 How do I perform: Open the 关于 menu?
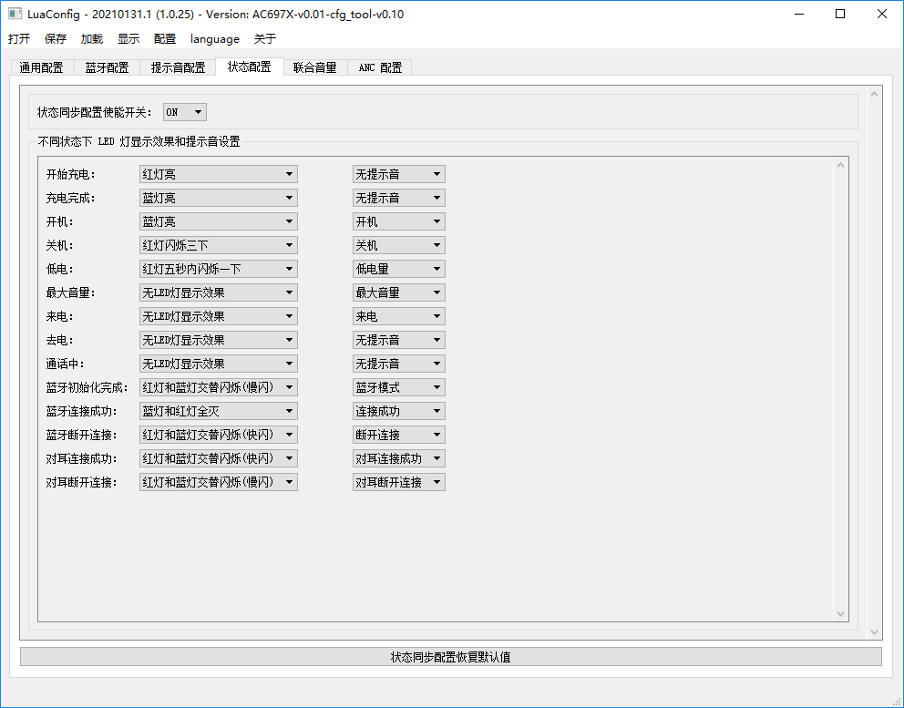pyautogui.click(x=265, y=38)
